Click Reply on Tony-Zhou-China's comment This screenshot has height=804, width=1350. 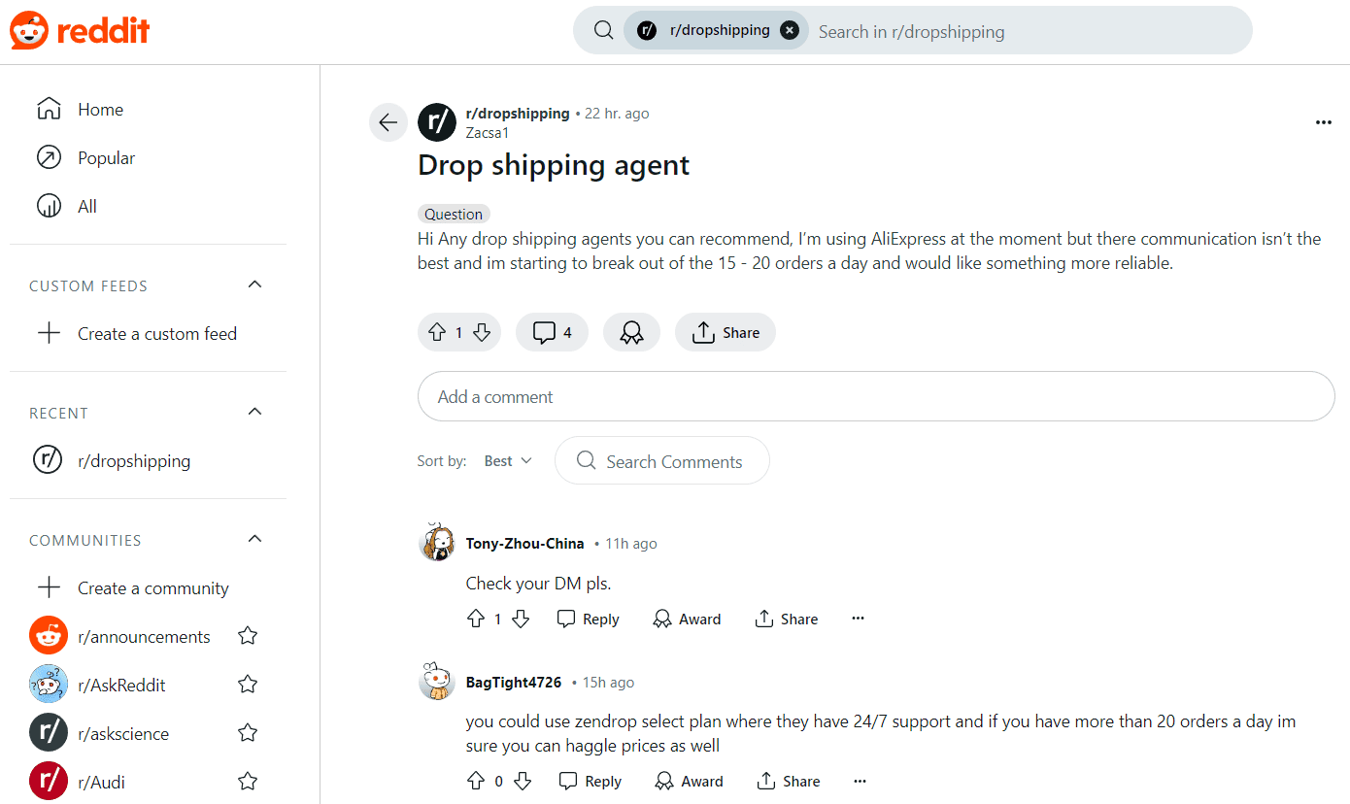click(x=588, y=619)
